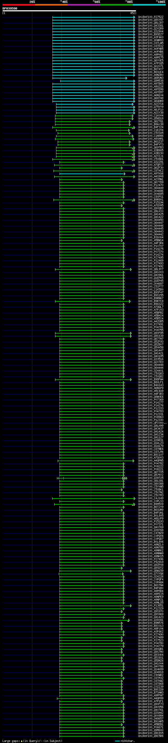Select hit UniRef100_C1E2V4

(150, 130)
